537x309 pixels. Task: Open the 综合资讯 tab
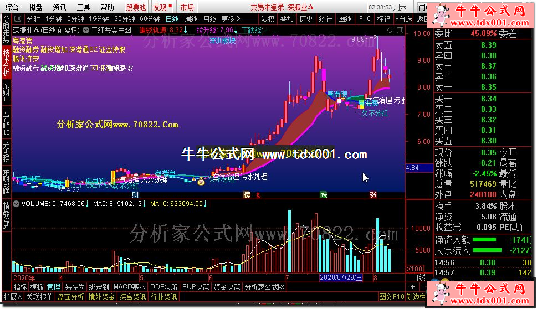[132, 297]
